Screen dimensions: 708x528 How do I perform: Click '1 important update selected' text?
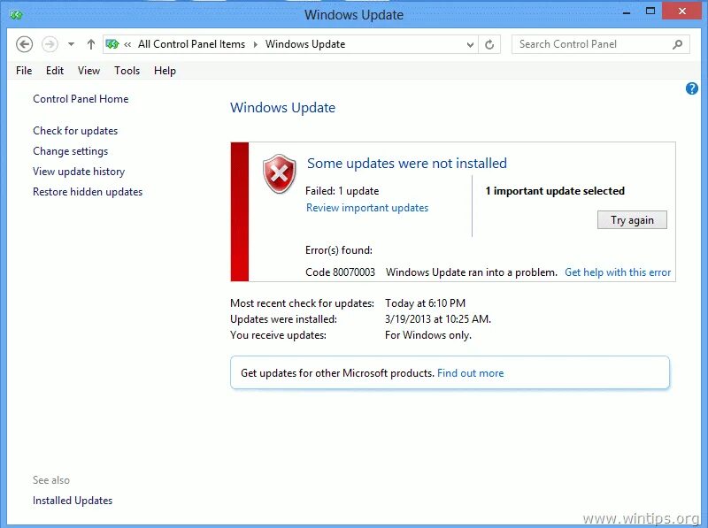tap(555, 191)
